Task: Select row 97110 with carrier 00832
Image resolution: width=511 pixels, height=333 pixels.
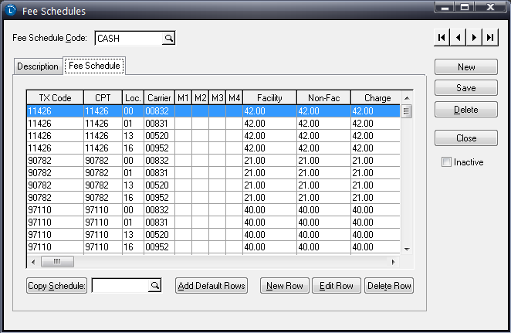Action: (214, 210)
